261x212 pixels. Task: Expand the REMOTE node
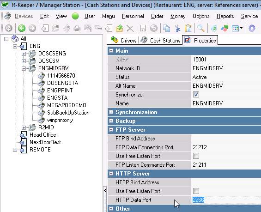pyautogui.click(x=15, y=150)
